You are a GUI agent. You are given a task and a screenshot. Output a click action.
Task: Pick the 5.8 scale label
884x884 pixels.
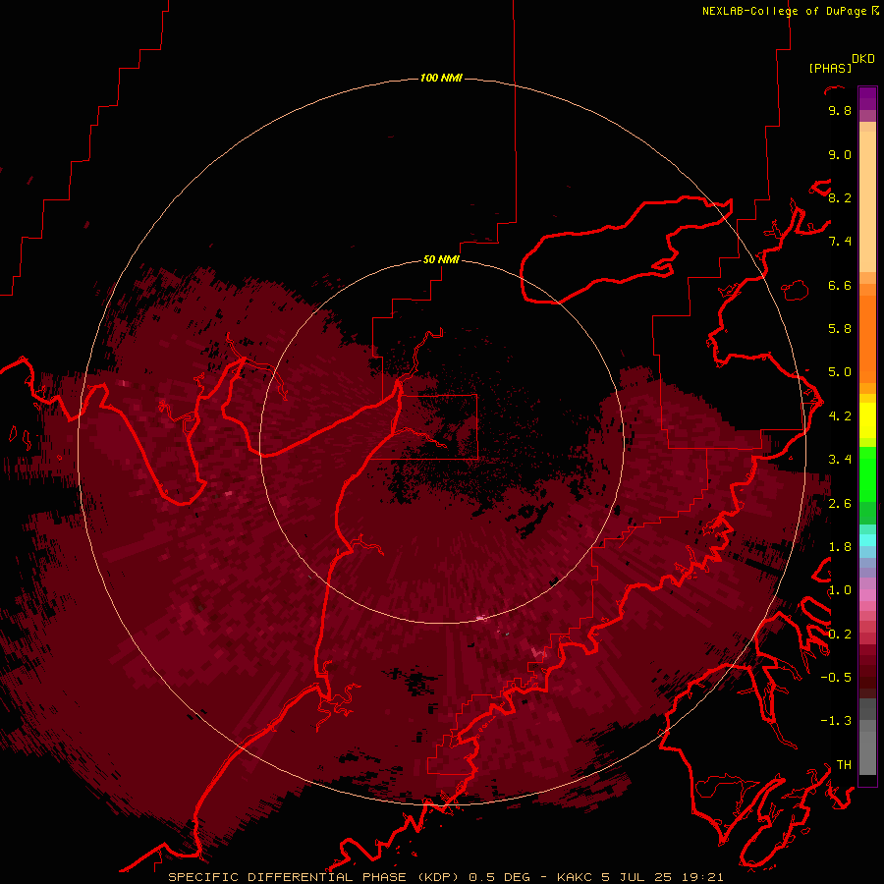coord(840,329)
